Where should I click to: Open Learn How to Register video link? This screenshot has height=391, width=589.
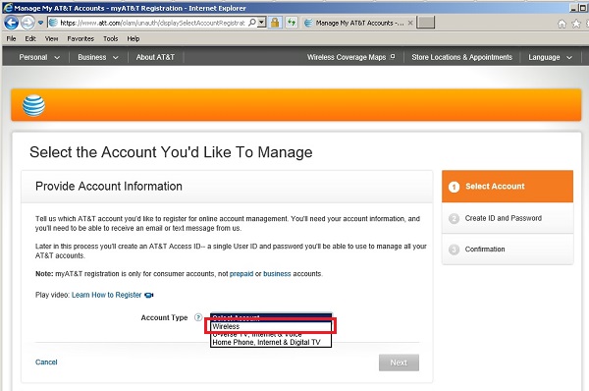(106, 295)
